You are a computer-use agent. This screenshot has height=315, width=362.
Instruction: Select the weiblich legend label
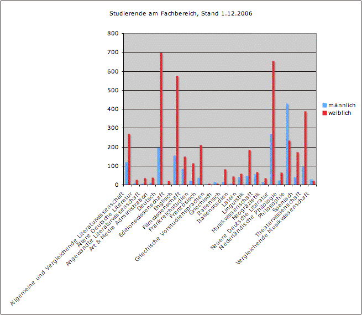[340, 113]
